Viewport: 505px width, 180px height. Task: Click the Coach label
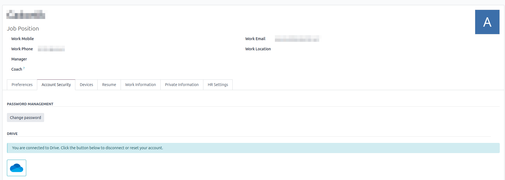click(x=17, y=69)
